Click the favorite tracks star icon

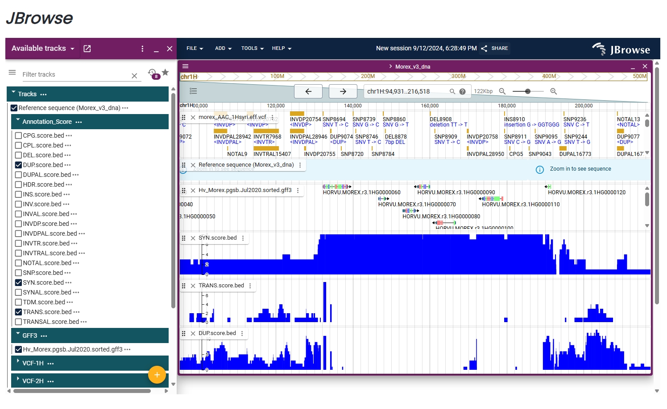pos(166,72)
